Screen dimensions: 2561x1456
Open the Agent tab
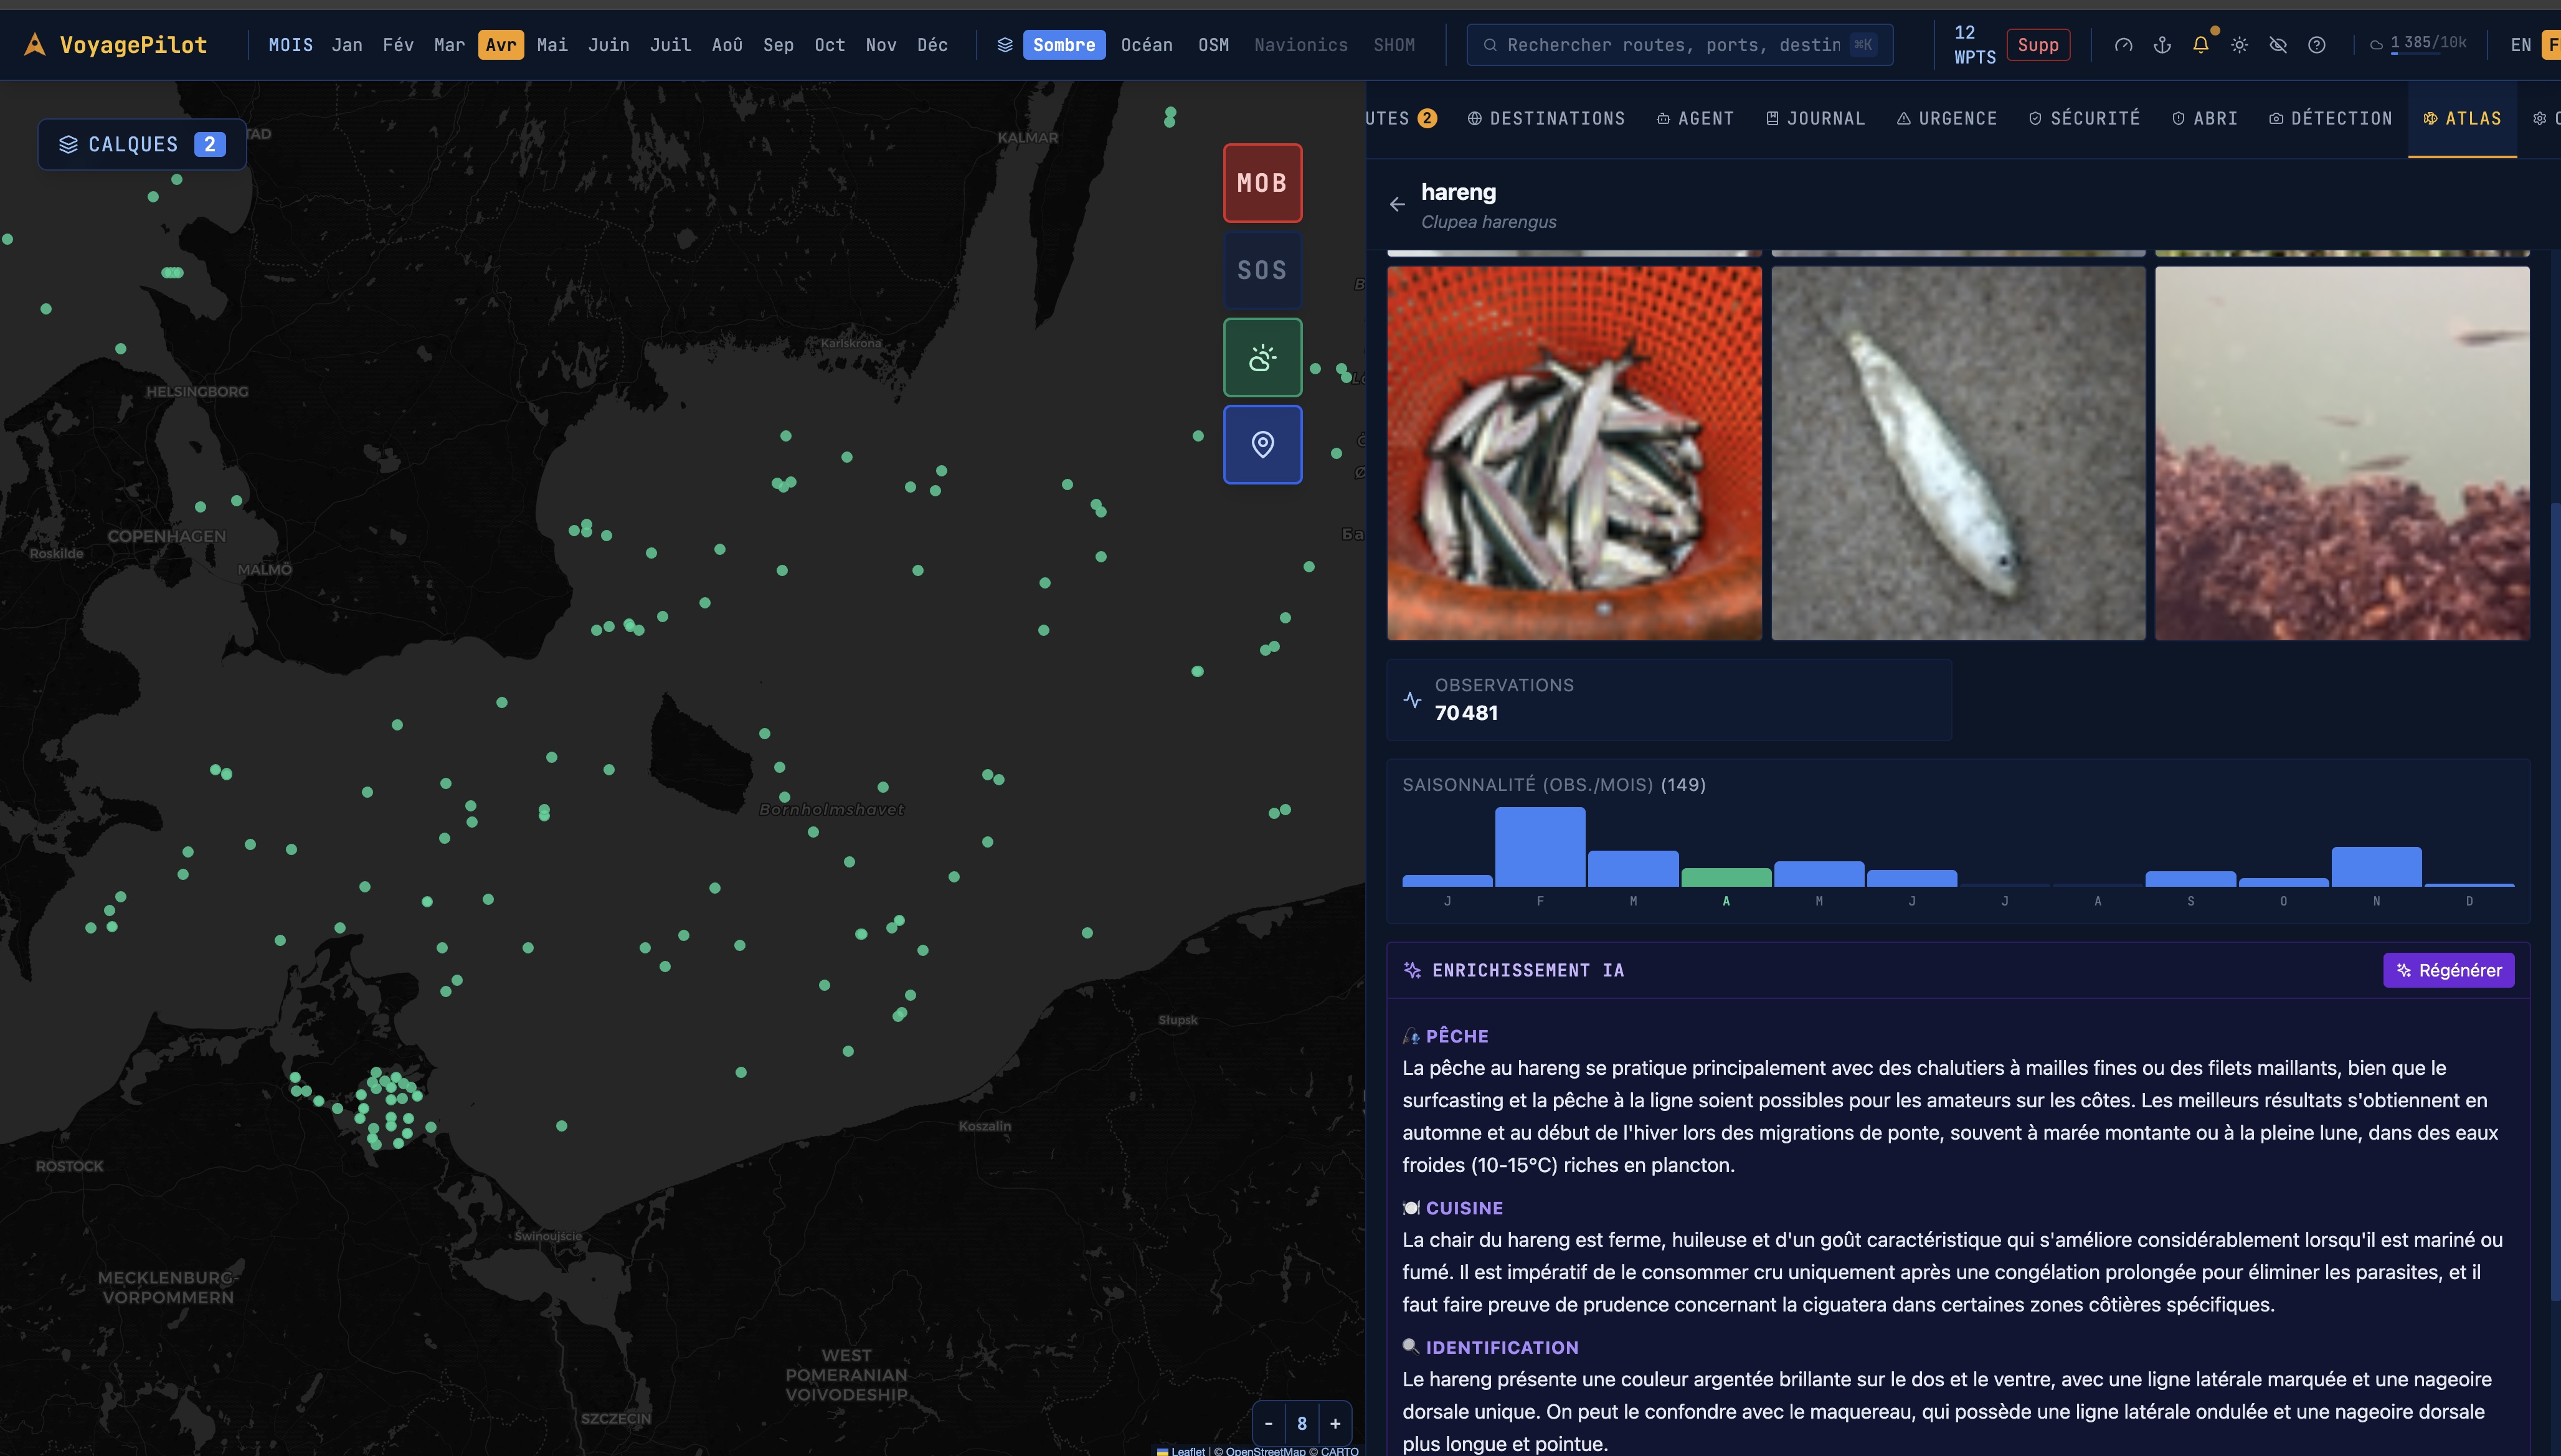tap(1695, 118)
